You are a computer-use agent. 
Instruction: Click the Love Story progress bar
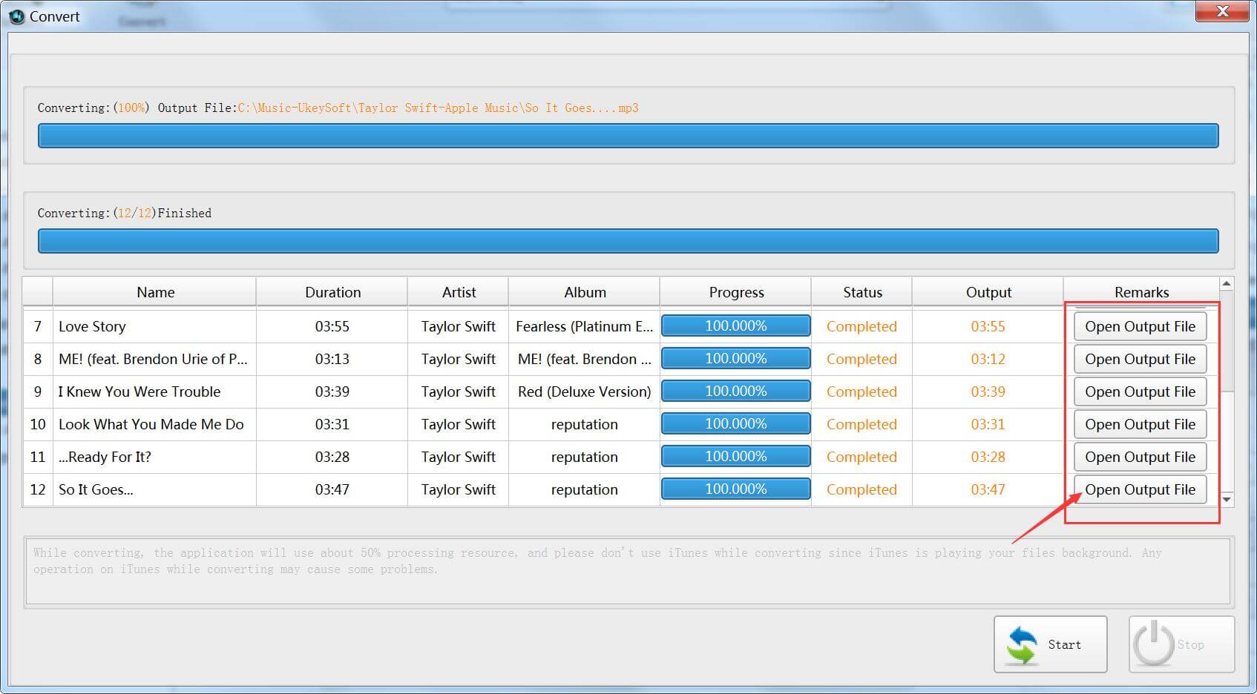click(x=736, y=326)
